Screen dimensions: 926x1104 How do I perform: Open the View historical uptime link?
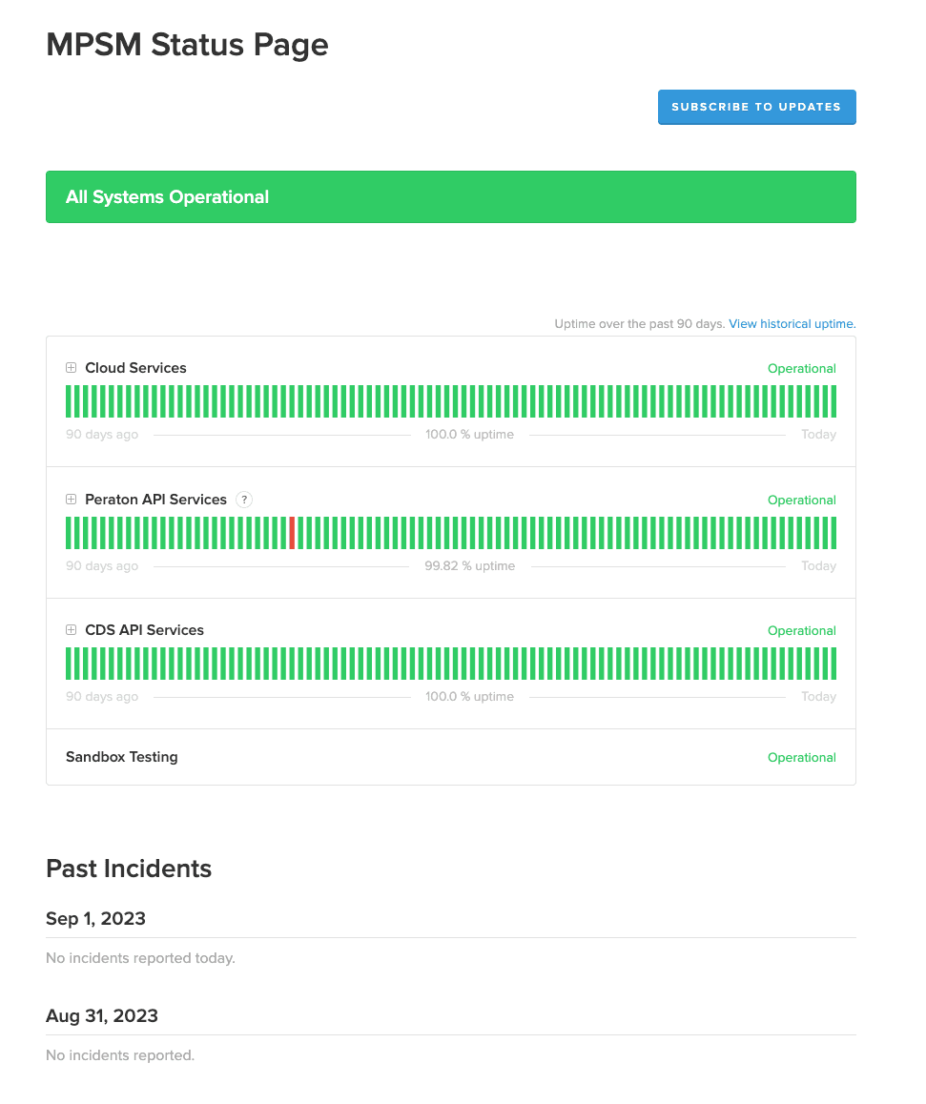point(792,324)
